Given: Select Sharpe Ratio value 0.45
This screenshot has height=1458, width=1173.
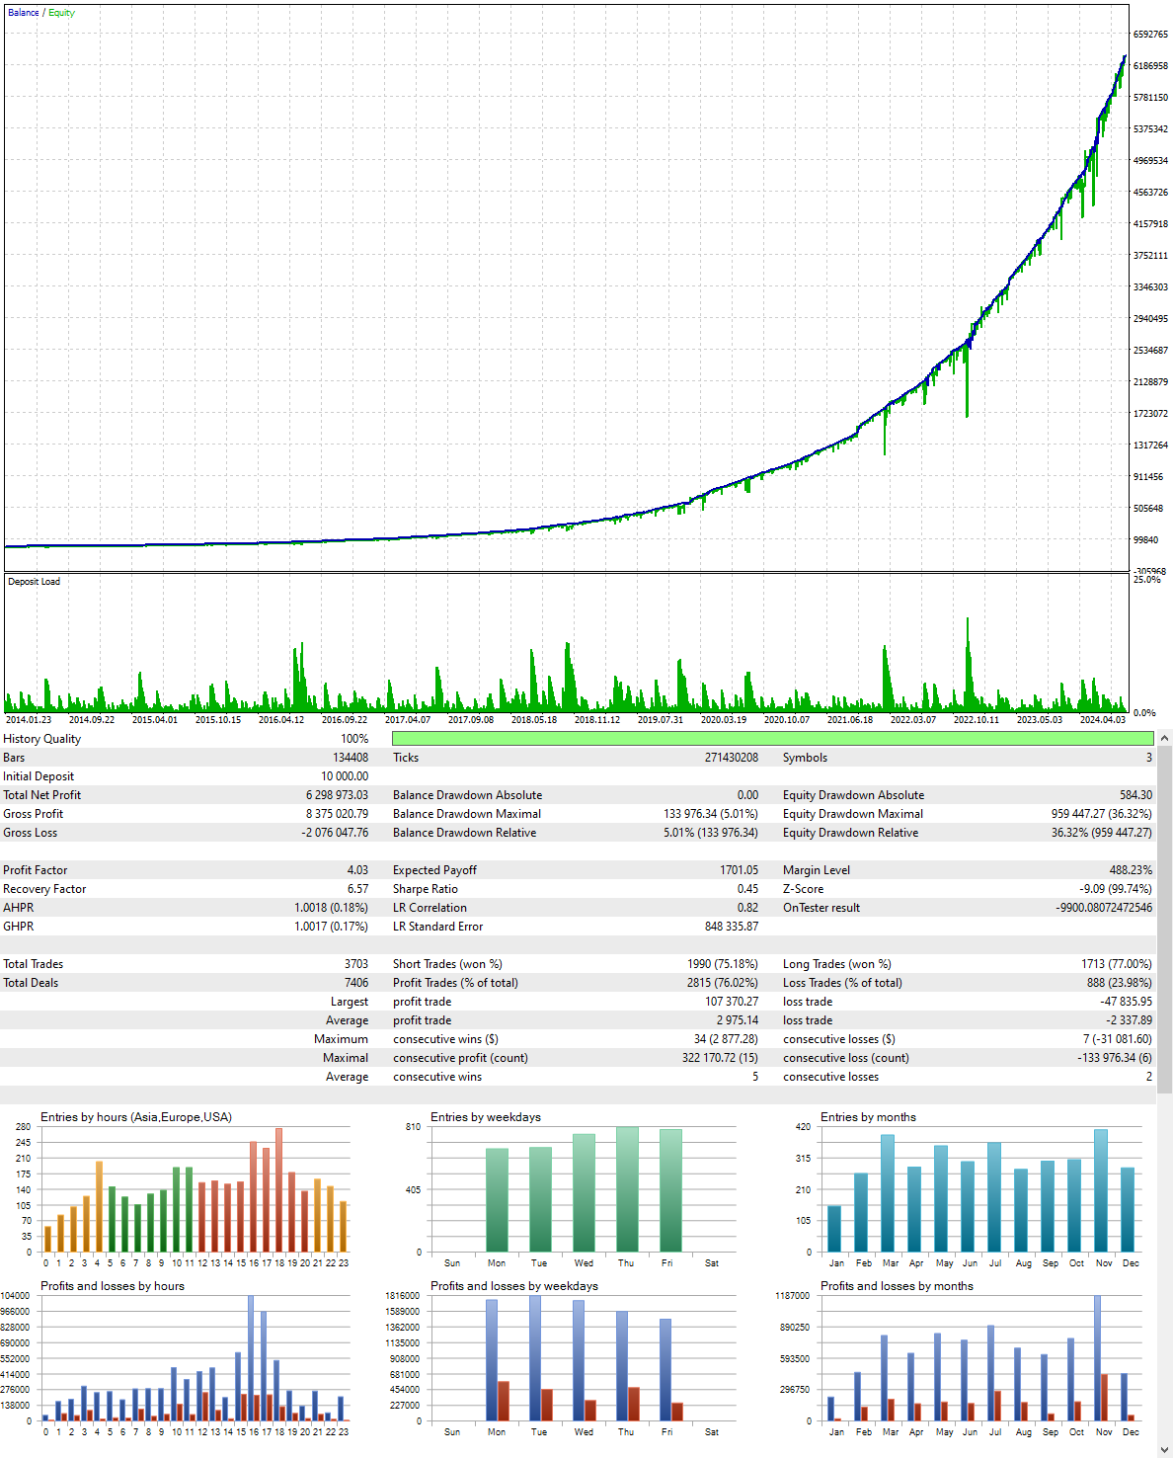Looking at the screenshot, I should tap(748, 889).
